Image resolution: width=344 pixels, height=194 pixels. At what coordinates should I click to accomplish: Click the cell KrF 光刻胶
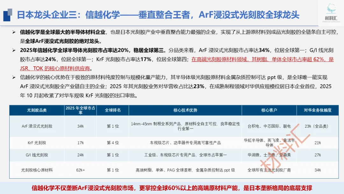pos(37,143)
